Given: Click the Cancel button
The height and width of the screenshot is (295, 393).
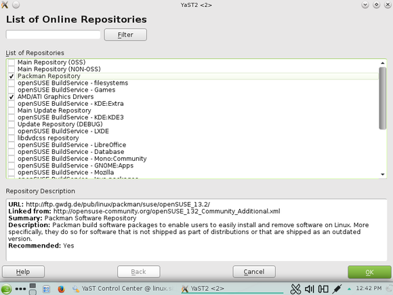Looking at the screenshot, I should pyautogui.click(x=254, y=272).
